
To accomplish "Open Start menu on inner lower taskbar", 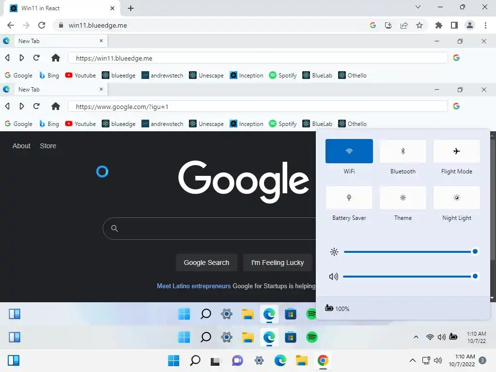I will [x=184, y=337].
